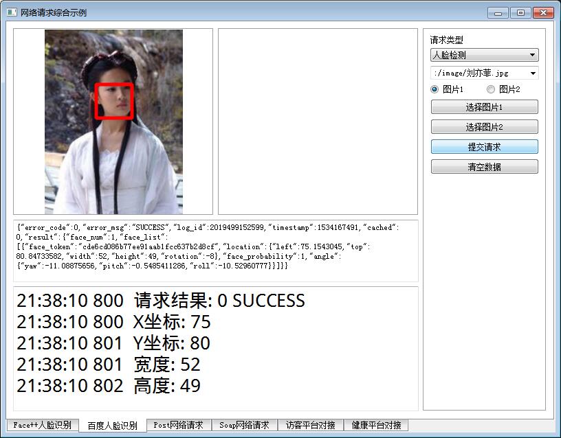Click the app icon in the title bar
The height and width of the screenshot is (438, 561).
point(12,12)
